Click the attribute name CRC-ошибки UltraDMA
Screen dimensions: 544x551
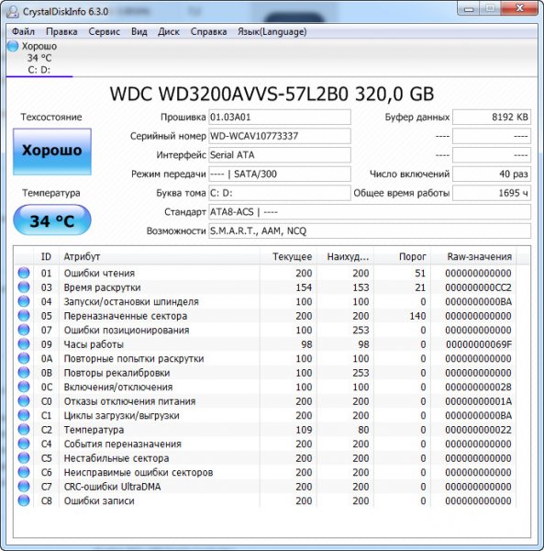click(x=112, y=487)
